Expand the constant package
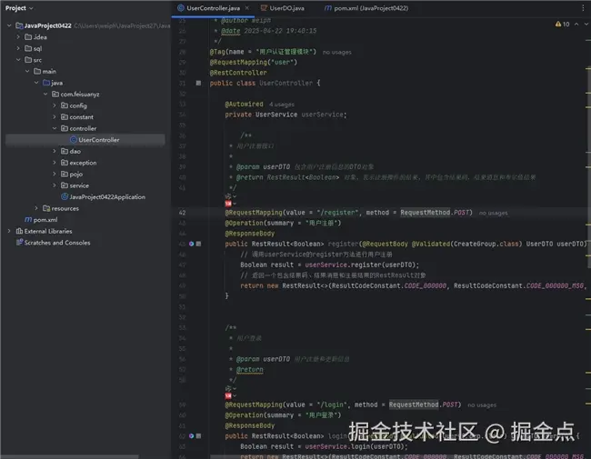The height and width of the screenshot is (459, 591). coord(55,117)
